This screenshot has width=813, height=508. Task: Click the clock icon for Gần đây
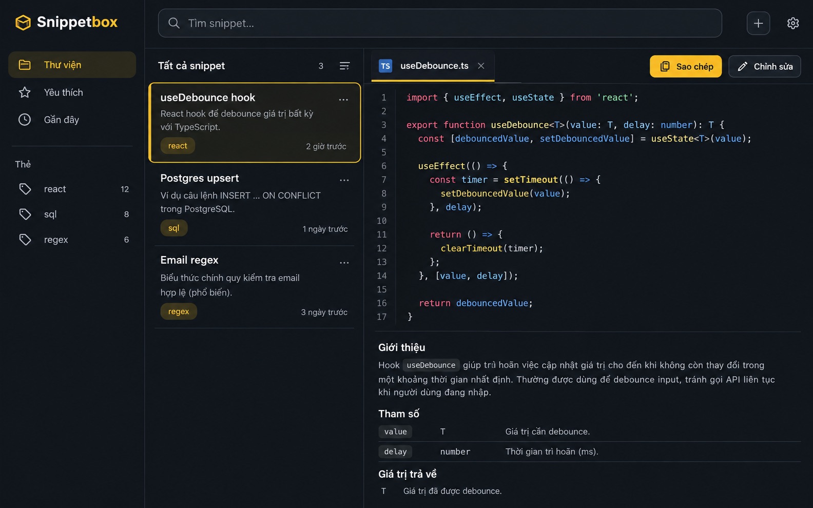pyautogui.click(x=25, y=120)
